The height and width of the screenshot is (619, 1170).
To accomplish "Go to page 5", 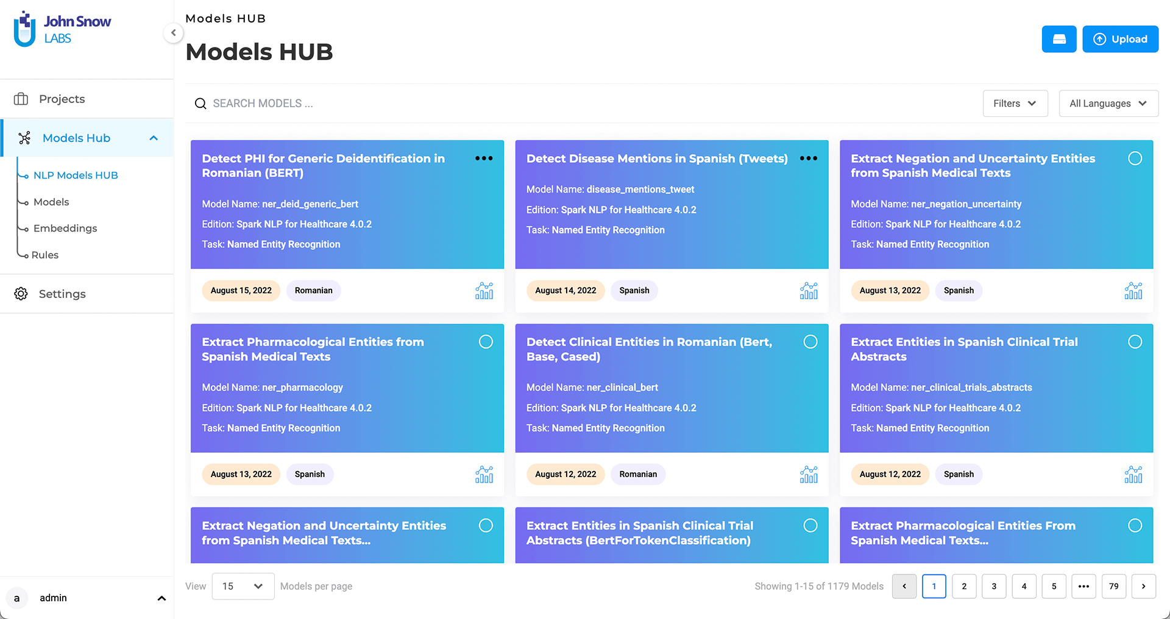I will (x=1054, y=586).
